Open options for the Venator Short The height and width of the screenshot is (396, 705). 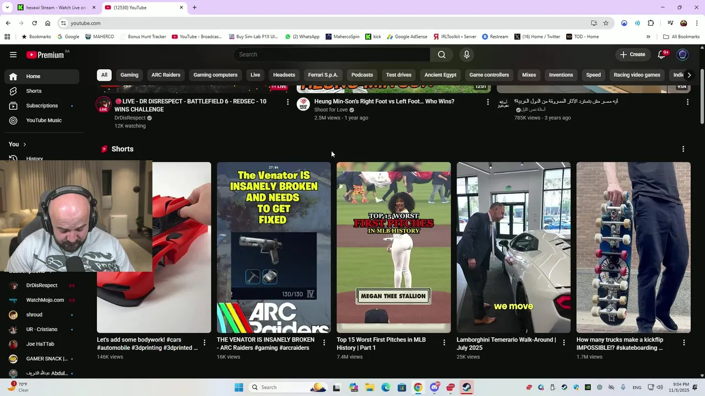(324, 343)
